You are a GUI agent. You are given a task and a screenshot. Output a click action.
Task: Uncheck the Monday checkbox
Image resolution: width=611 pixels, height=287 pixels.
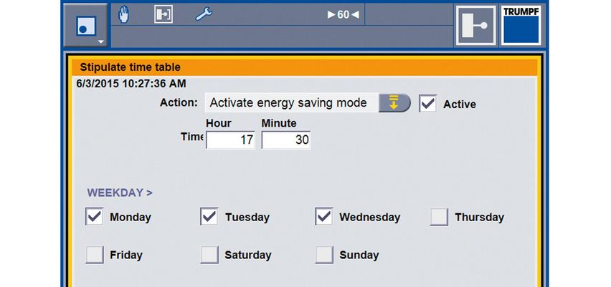tap(95, 217)
